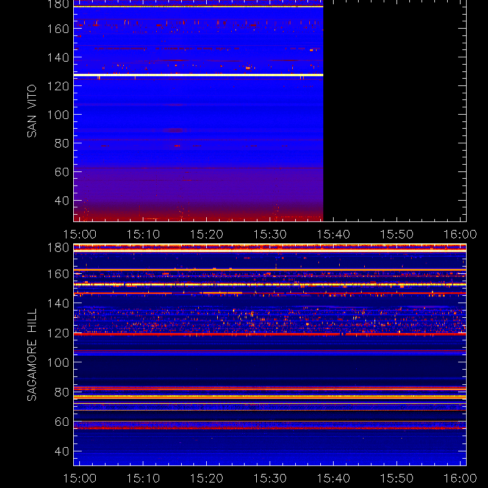This screenshot has height=488, width=488.
Task: Click the bright yellow Sagamore Hill band near 153 MHz
Action: (x=270, y=284)
